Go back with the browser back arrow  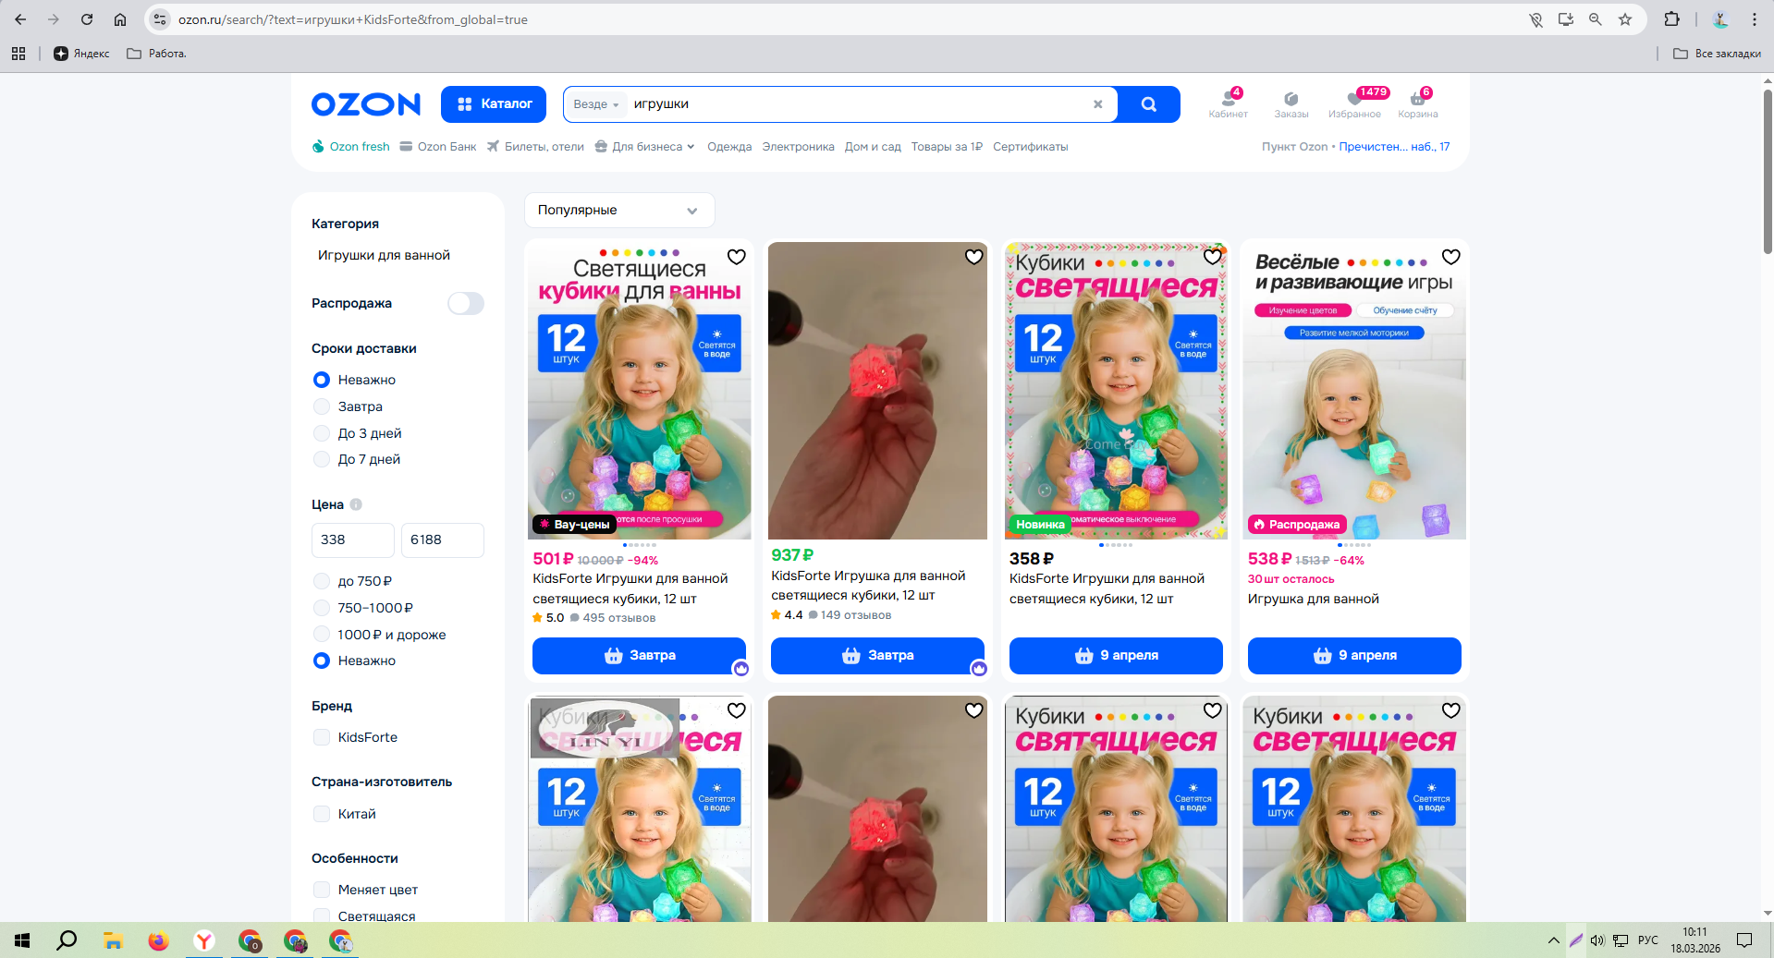click(20, 19)
